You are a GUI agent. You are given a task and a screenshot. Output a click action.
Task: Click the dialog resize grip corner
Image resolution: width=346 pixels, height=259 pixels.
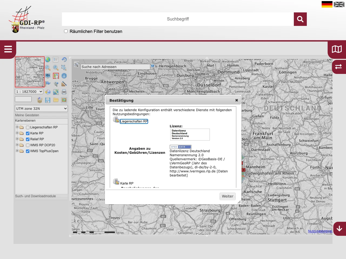239,202
